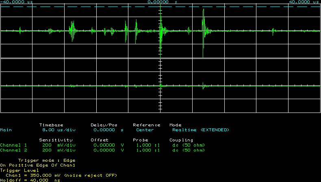Open the Realtime (EXTENDED) mode setting
321x182 pixels.
[x=200, y=130]
